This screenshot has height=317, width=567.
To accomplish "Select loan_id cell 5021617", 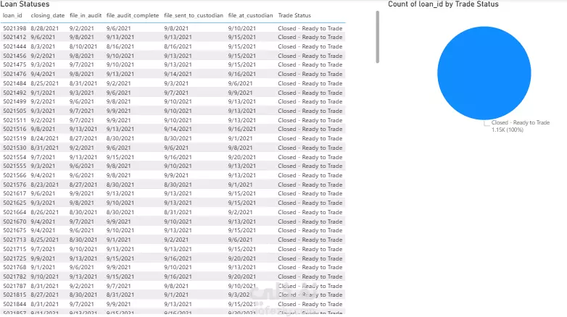I will 15,193.
